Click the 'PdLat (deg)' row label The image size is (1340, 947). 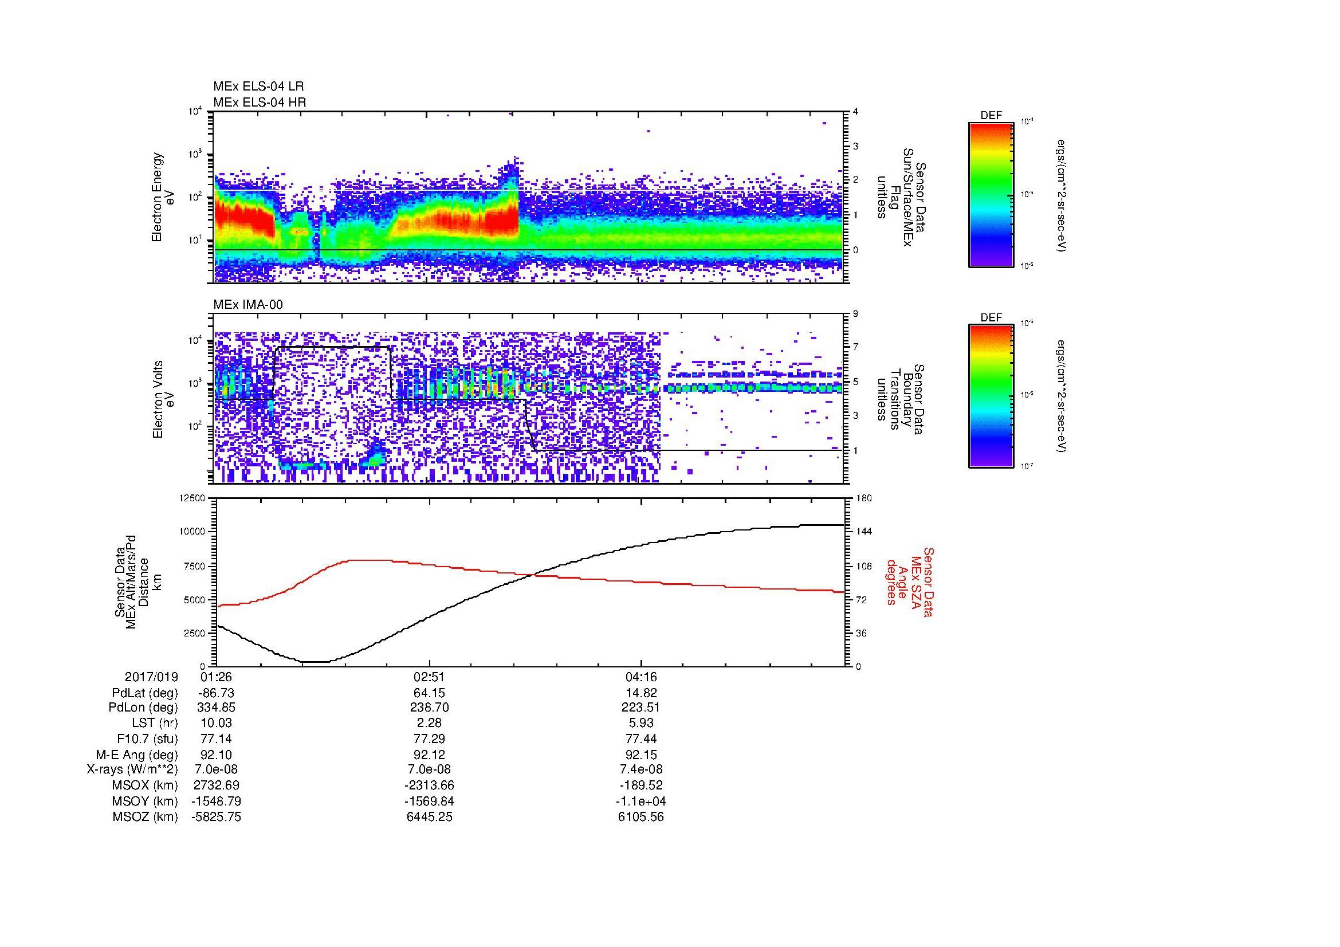(145, 693)
